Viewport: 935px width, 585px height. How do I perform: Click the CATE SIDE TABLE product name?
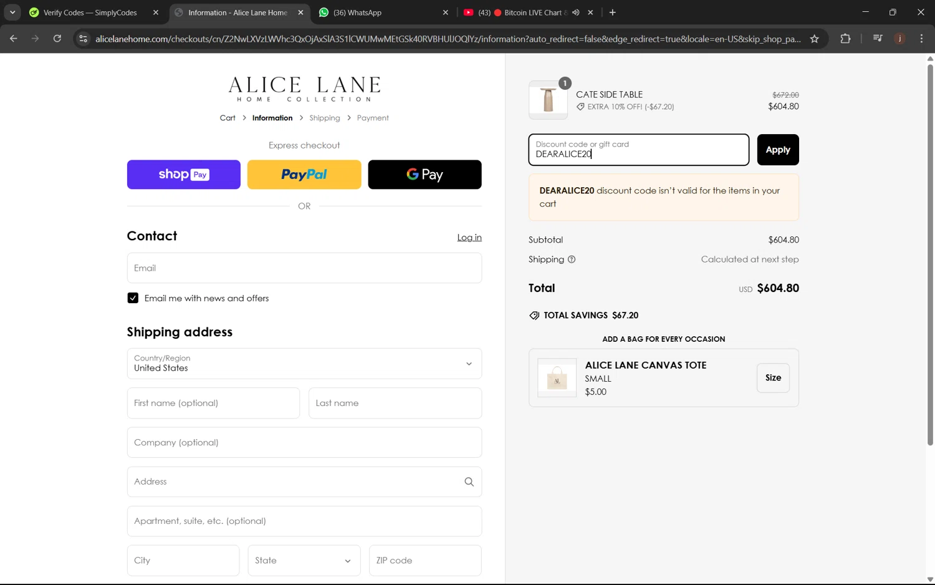click(609, 95)
